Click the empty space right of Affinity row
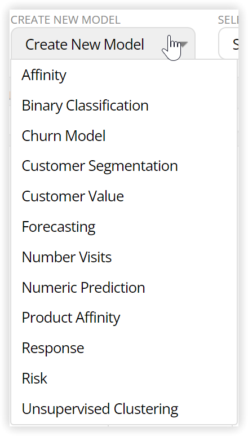Screen dimensions: 248x436 [x=152, y=75]
